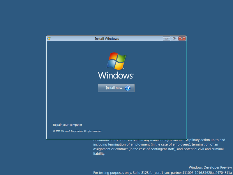Click the 'assignment or contract' text line
Image resolution: width=233 pixels, height=175 pixels.
tap(158, 149)
